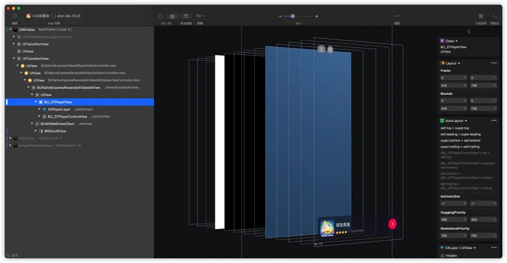
Task: Switch to 3D cube view icon
Action: click(x=172, y=16)
